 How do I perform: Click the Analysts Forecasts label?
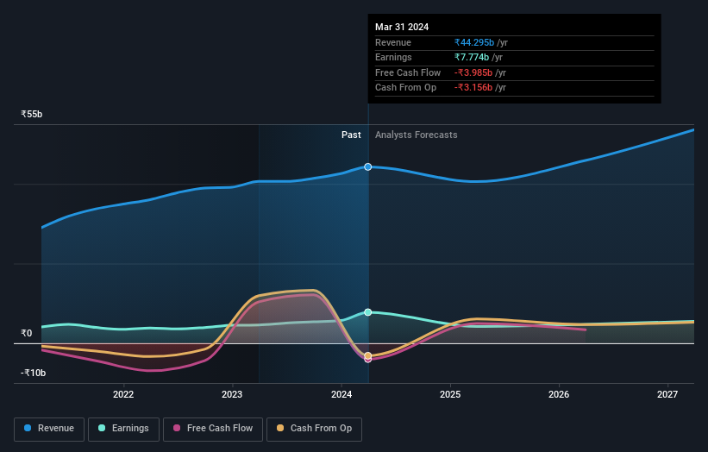point(417,135)
